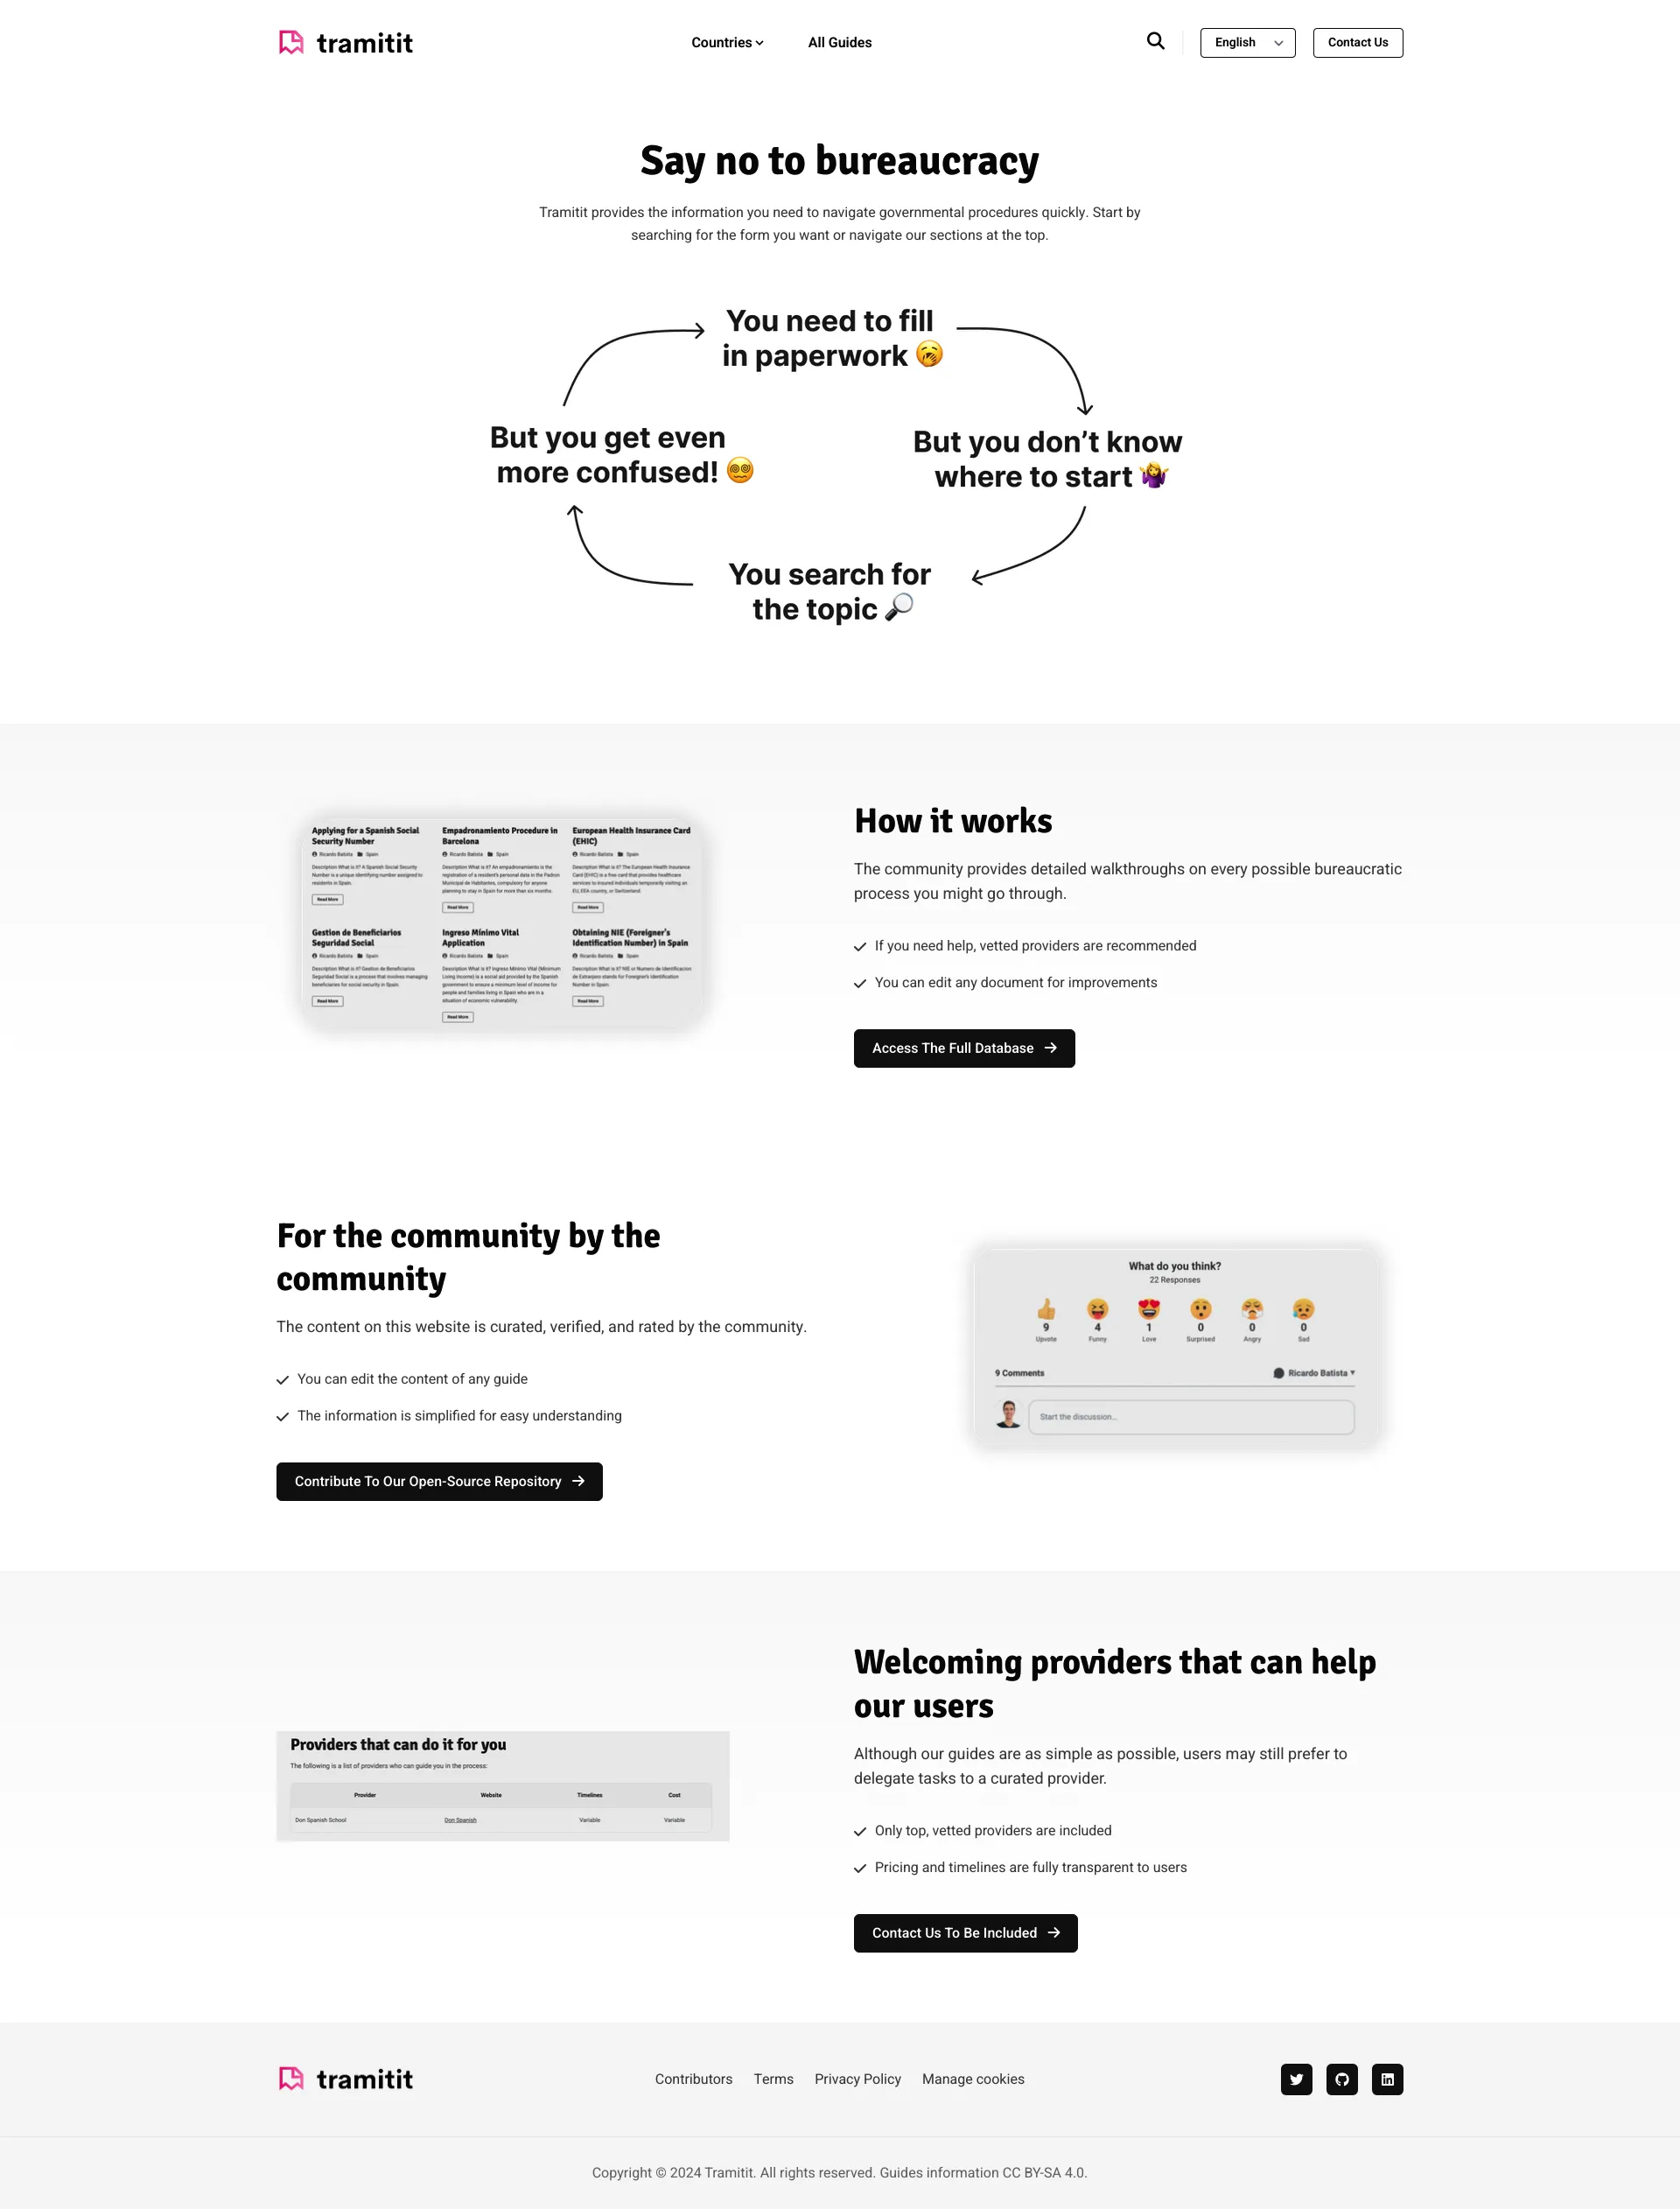Click the LinkedIn icon in footer

coord(1387,2079)
